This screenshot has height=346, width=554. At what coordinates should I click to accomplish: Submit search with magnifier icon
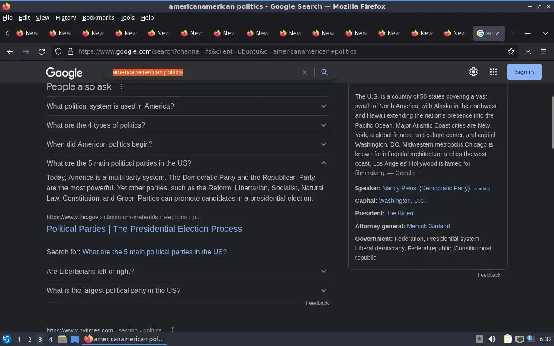(324, 72)
